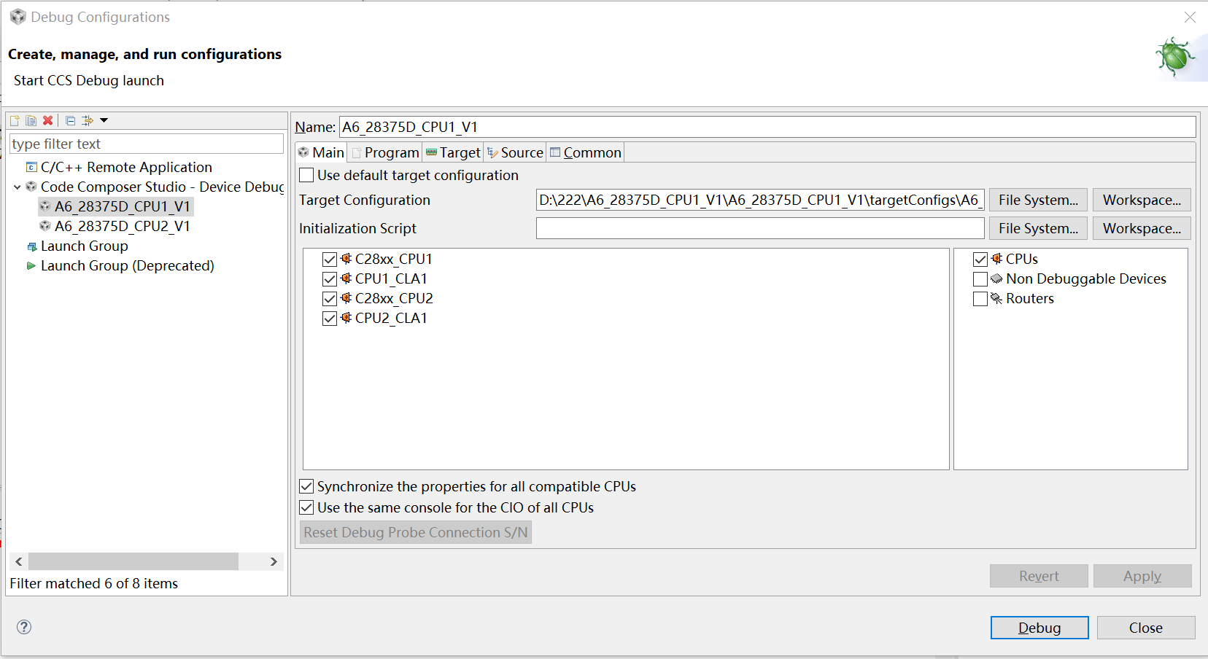Image resolution: width=1208 pixels, height=659 pixels.
Task: Toggle Synchronize properties for all compatible CPUs
Action: 307,487
